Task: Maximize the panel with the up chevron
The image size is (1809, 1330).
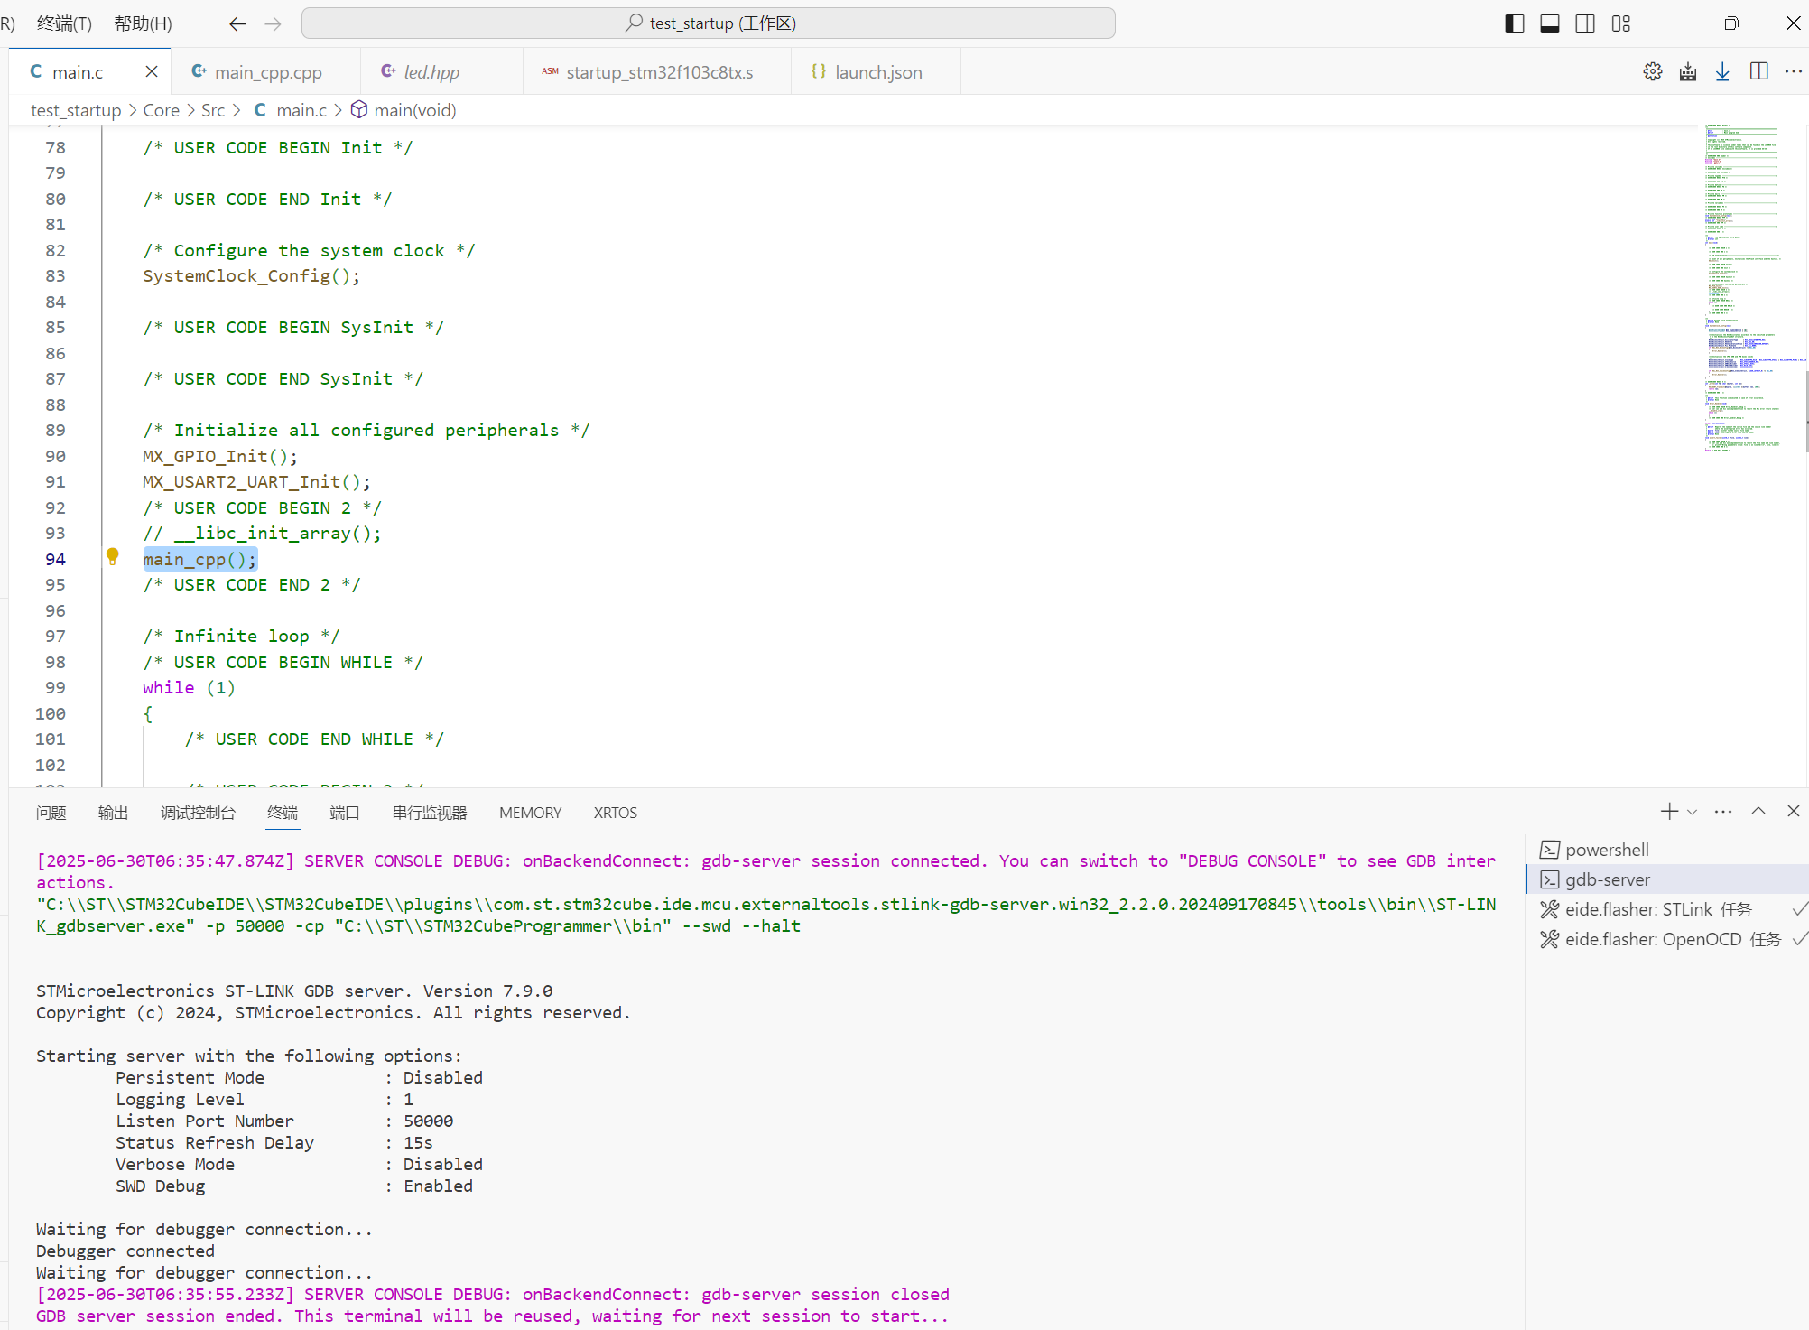Action: click(1758, 812)
